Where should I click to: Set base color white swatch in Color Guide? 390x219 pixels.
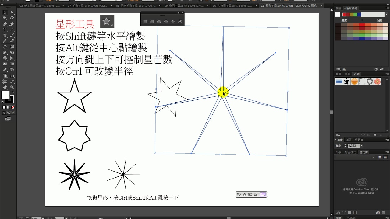tap(338, 15)
